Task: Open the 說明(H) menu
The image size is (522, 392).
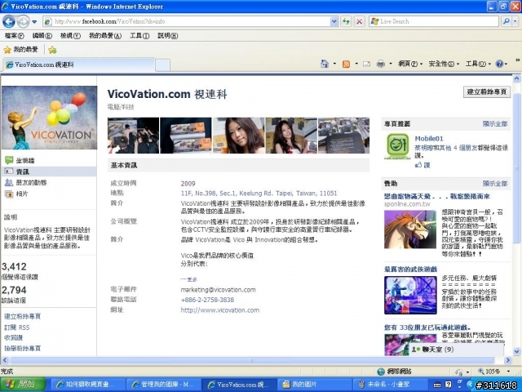Action: pos(167,35)
